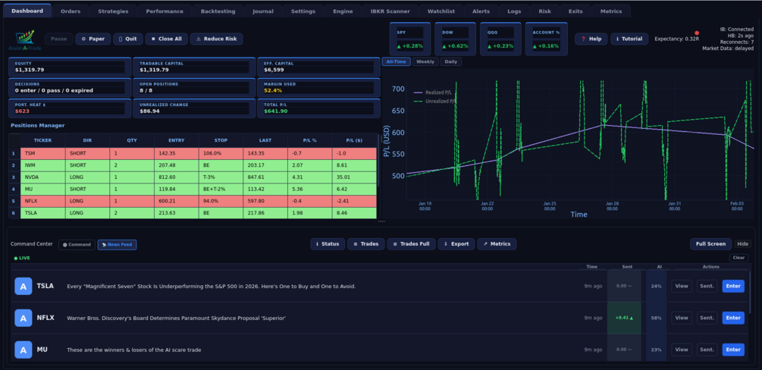This screenshot has width=762, height=370.
Task: Click the NFLX news avatar icon
Action: (x=24, y=318)
